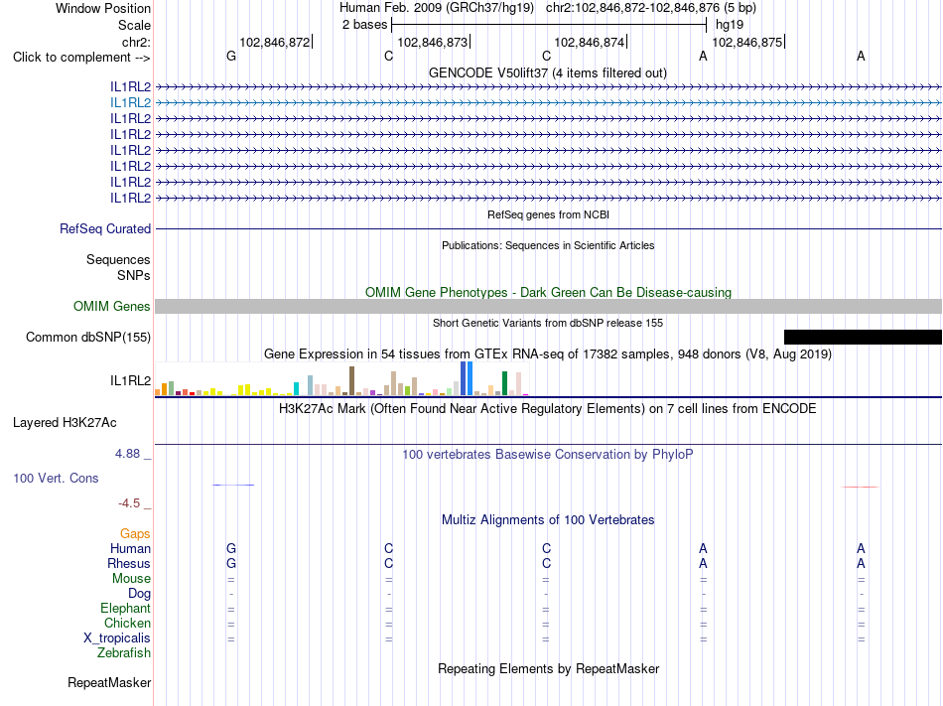943x706 pixels.
Task: Open the GTEx Gene Expression track title
Action: 548,354
